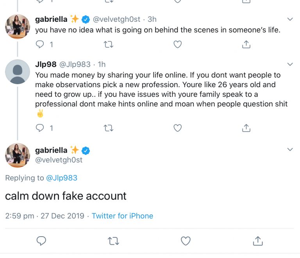Screen dimensions: 300x258
Task: Retweet gabriella's 'behind the scenes' tweet
Action: click(108, 45)
